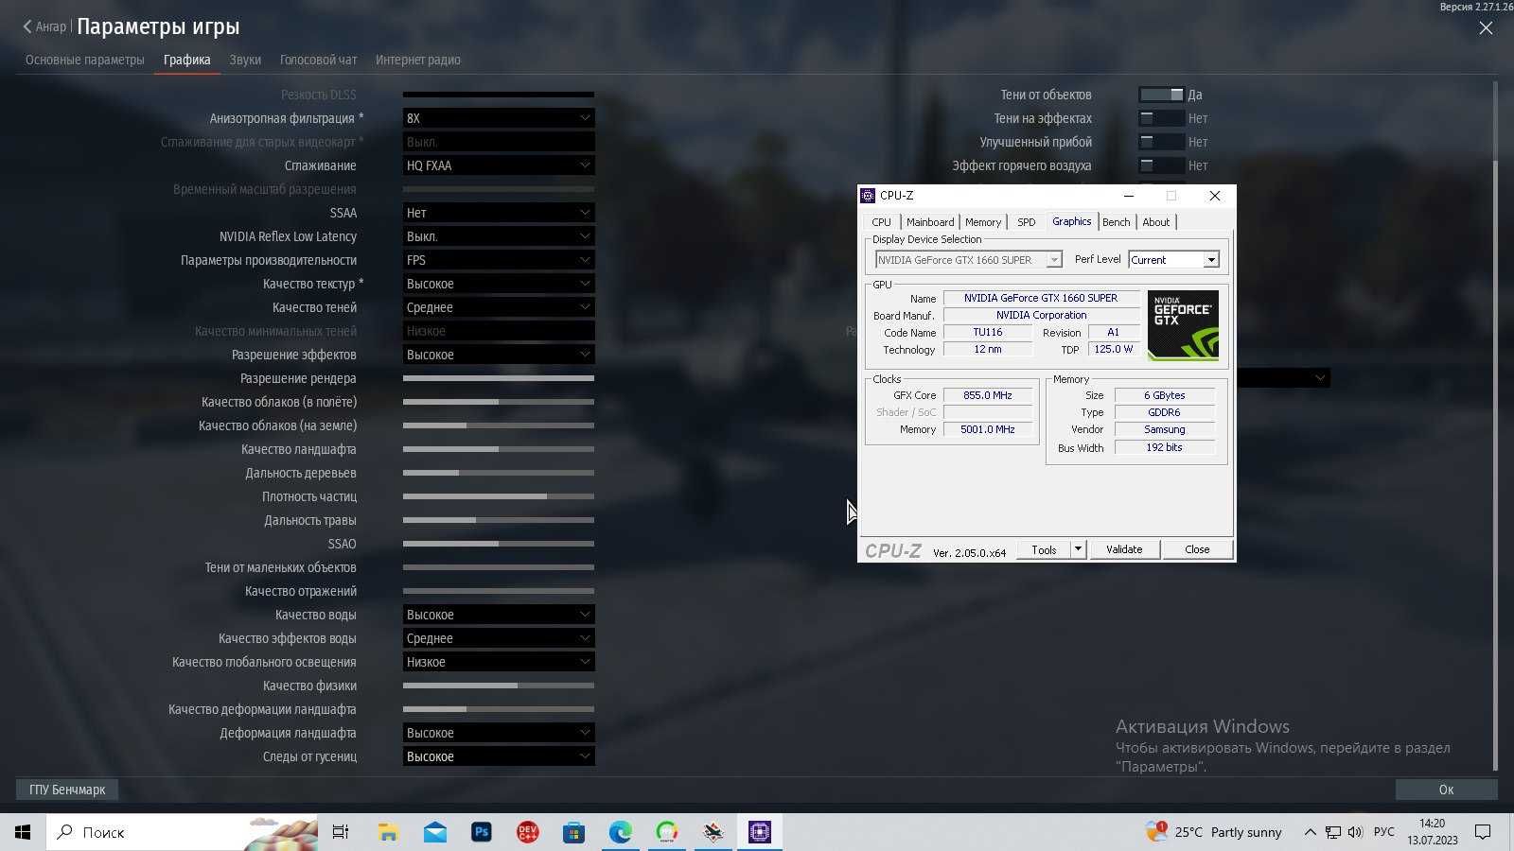
Task: Open Microsoft Store from the taskbar
Action: 573,832
